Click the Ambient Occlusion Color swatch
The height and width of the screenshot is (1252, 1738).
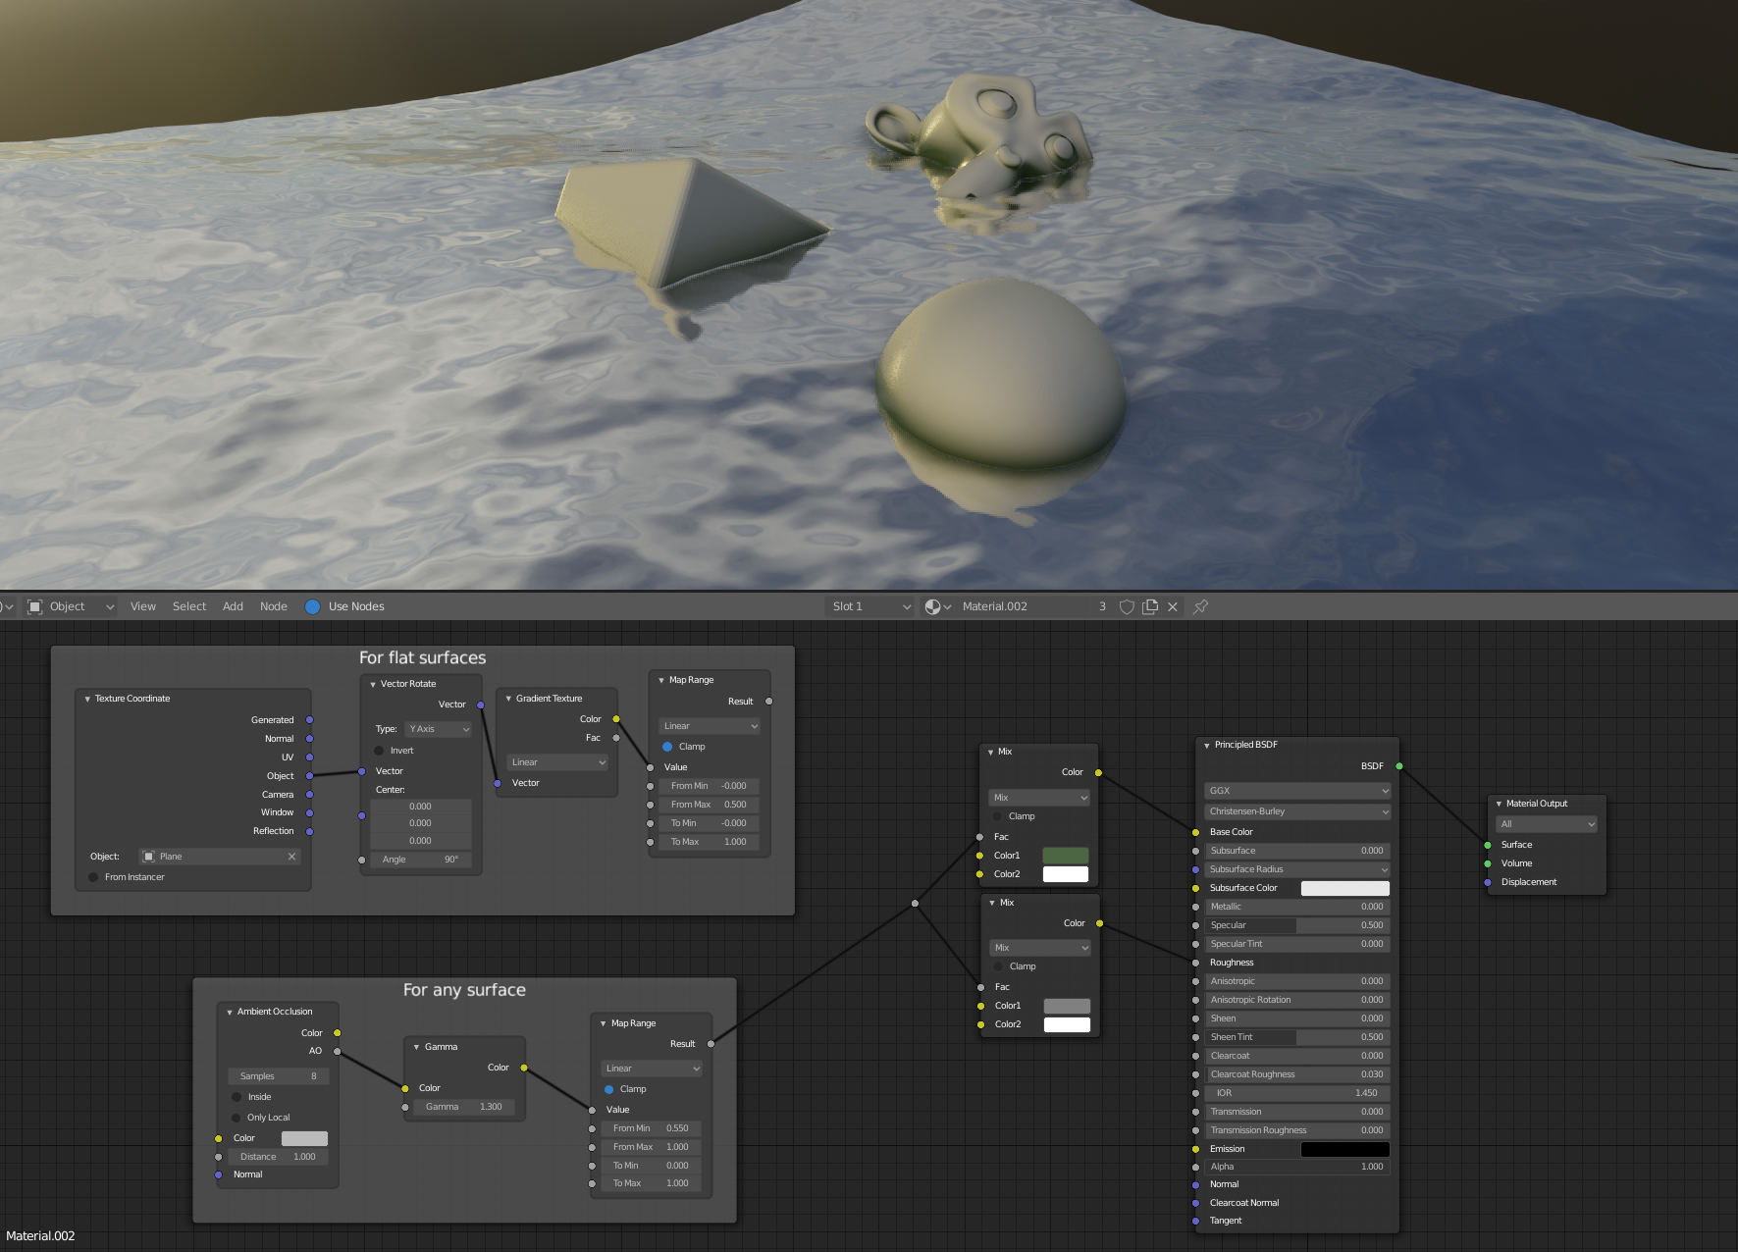tap(304, 1138)
